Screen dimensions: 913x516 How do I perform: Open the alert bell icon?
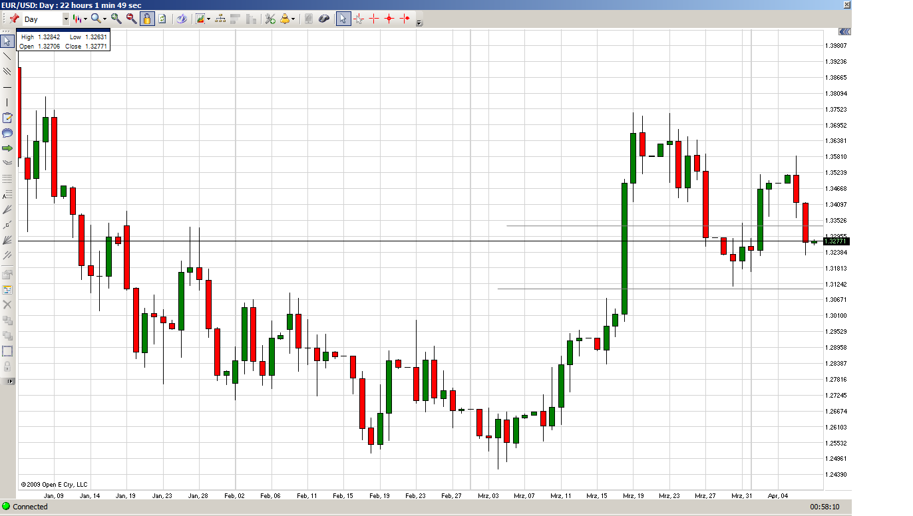(x=285, y=19)
